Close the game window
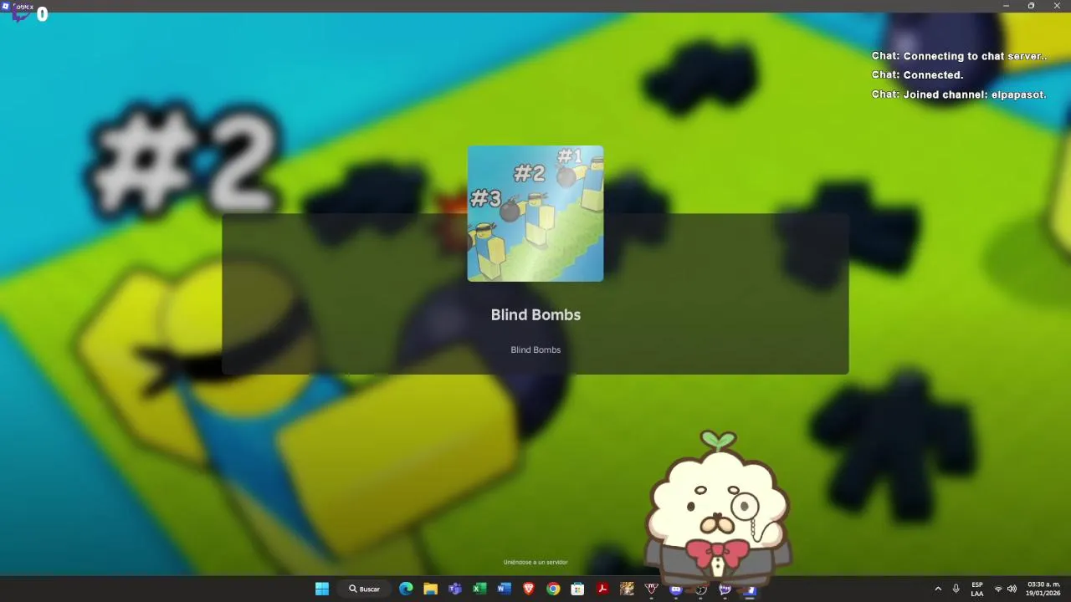Image resolution: width=1071 pixels, height=602 pixels. [x=1057, y=6]
